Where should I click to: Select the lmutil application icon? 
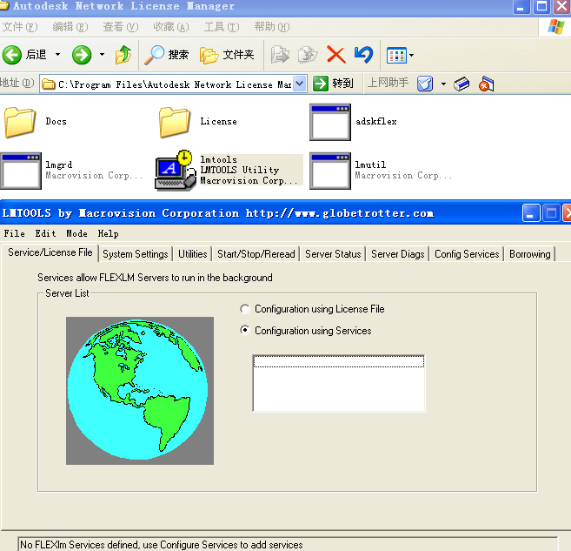point(330,171)
